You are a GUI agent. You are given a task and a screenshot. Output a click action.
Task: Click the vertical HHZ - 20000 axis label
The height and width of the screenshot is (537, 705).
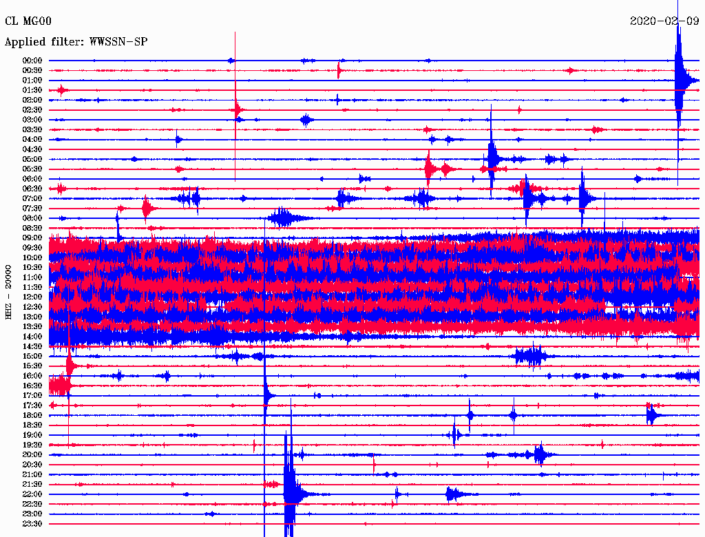(8, 293)
